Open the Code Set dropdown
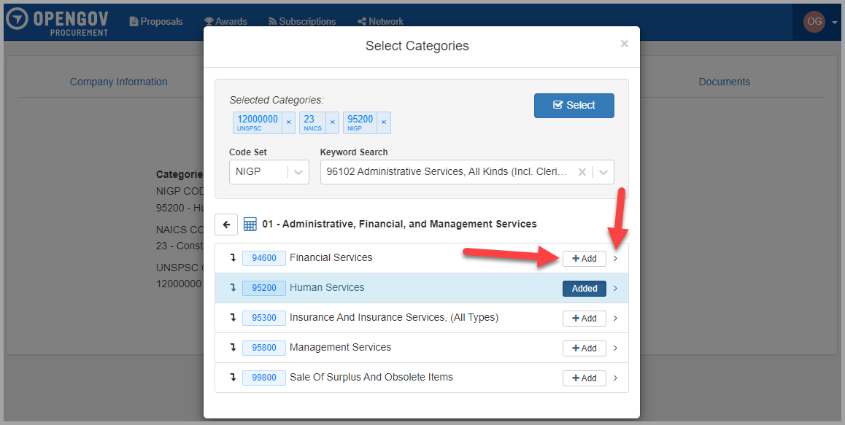 (297, 171)
